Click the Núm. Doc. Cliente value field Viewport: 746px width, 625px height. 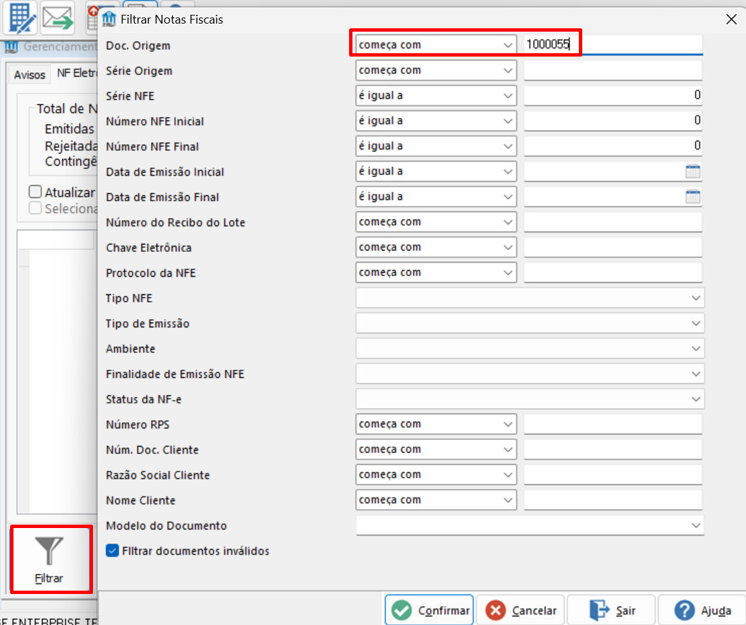(613, 449)
